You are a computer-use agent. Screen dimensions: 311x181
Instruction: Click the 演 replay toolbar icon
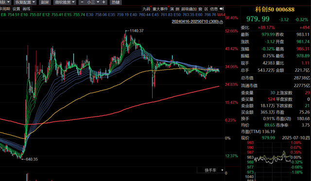click(172, 9)
